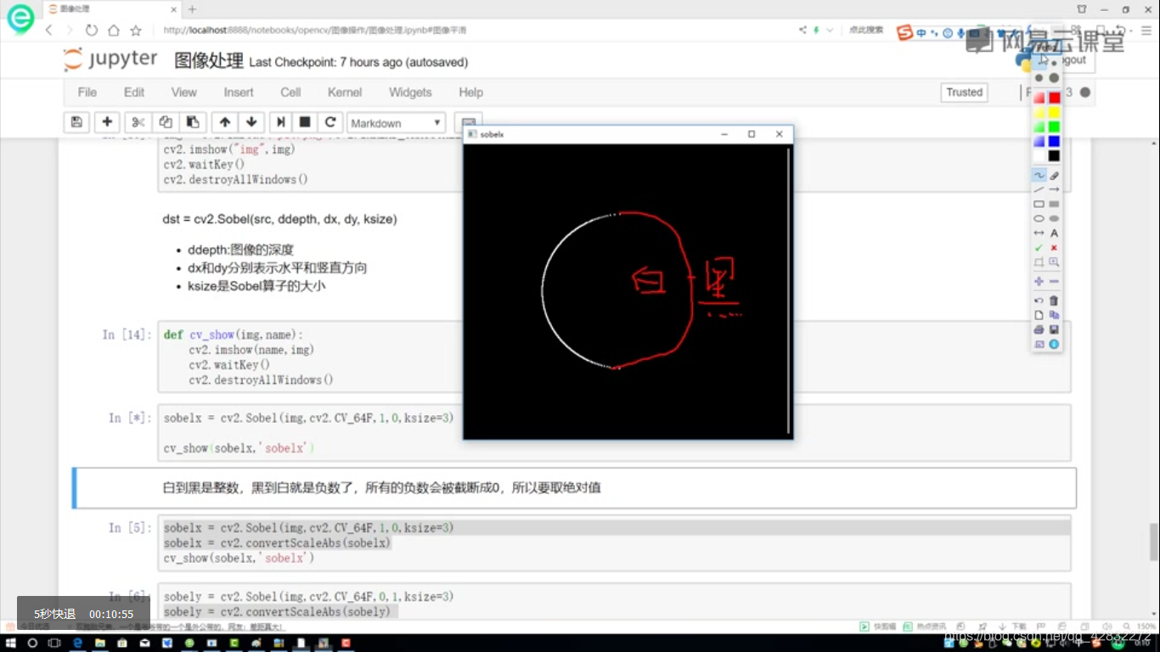Click the Trusted notebook button
This screenshot has width=1160, height=652.
click(965, 92)
